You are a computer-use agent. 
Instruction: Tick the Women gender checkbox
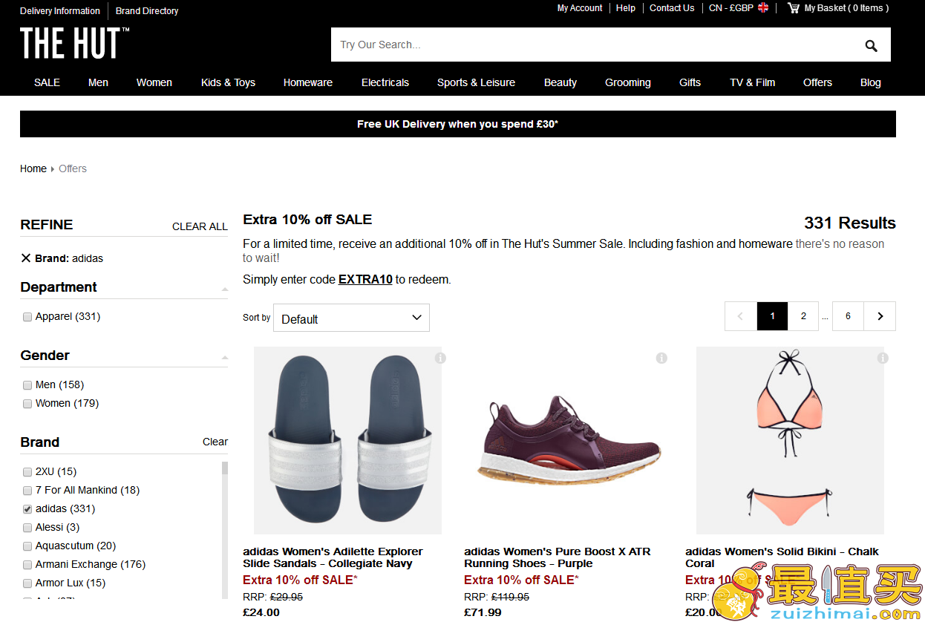[x=27, y=404]
